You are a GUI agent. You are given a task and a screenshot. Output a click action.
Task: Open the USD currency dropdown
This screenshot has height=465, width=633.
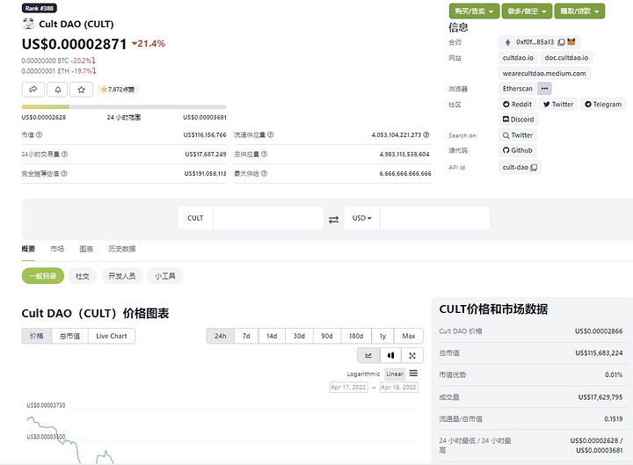pos(362,218)
